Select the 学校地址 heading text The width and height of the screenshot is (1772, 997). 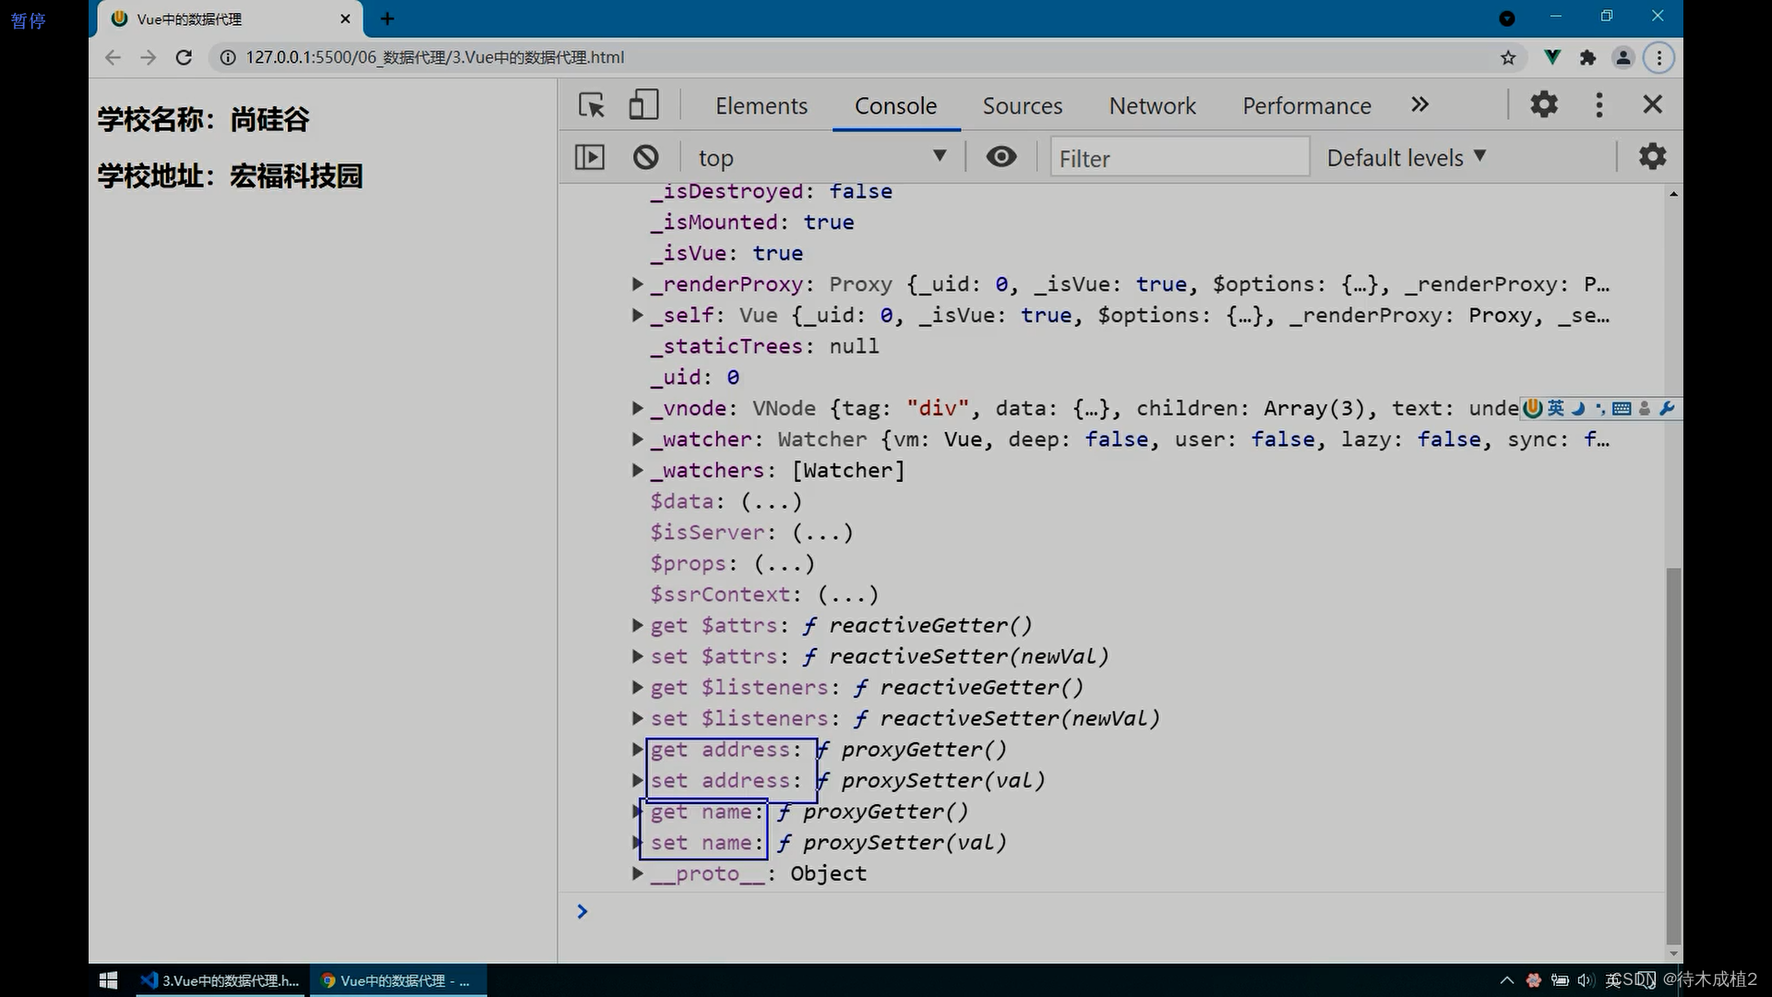click(230, 175)
